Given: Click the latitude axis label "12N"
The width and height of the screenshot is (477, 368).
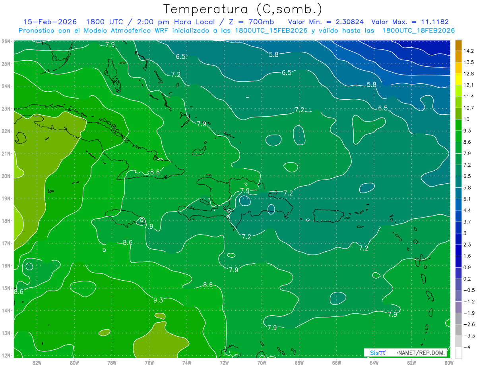Looking at the screenshot, I should coord(6,356).
